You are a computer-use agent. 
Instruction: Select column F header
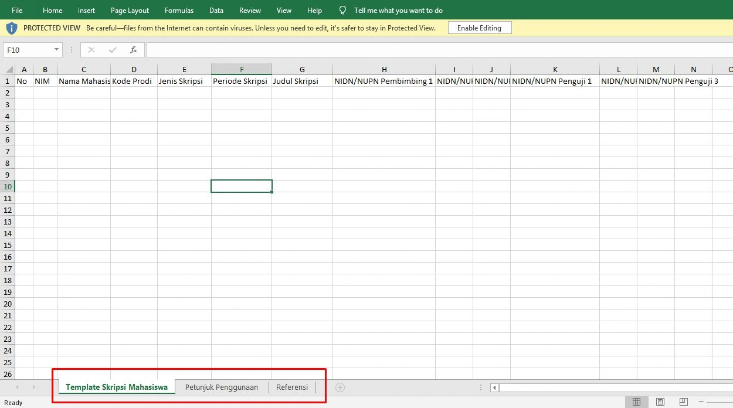tap(242, 69)
